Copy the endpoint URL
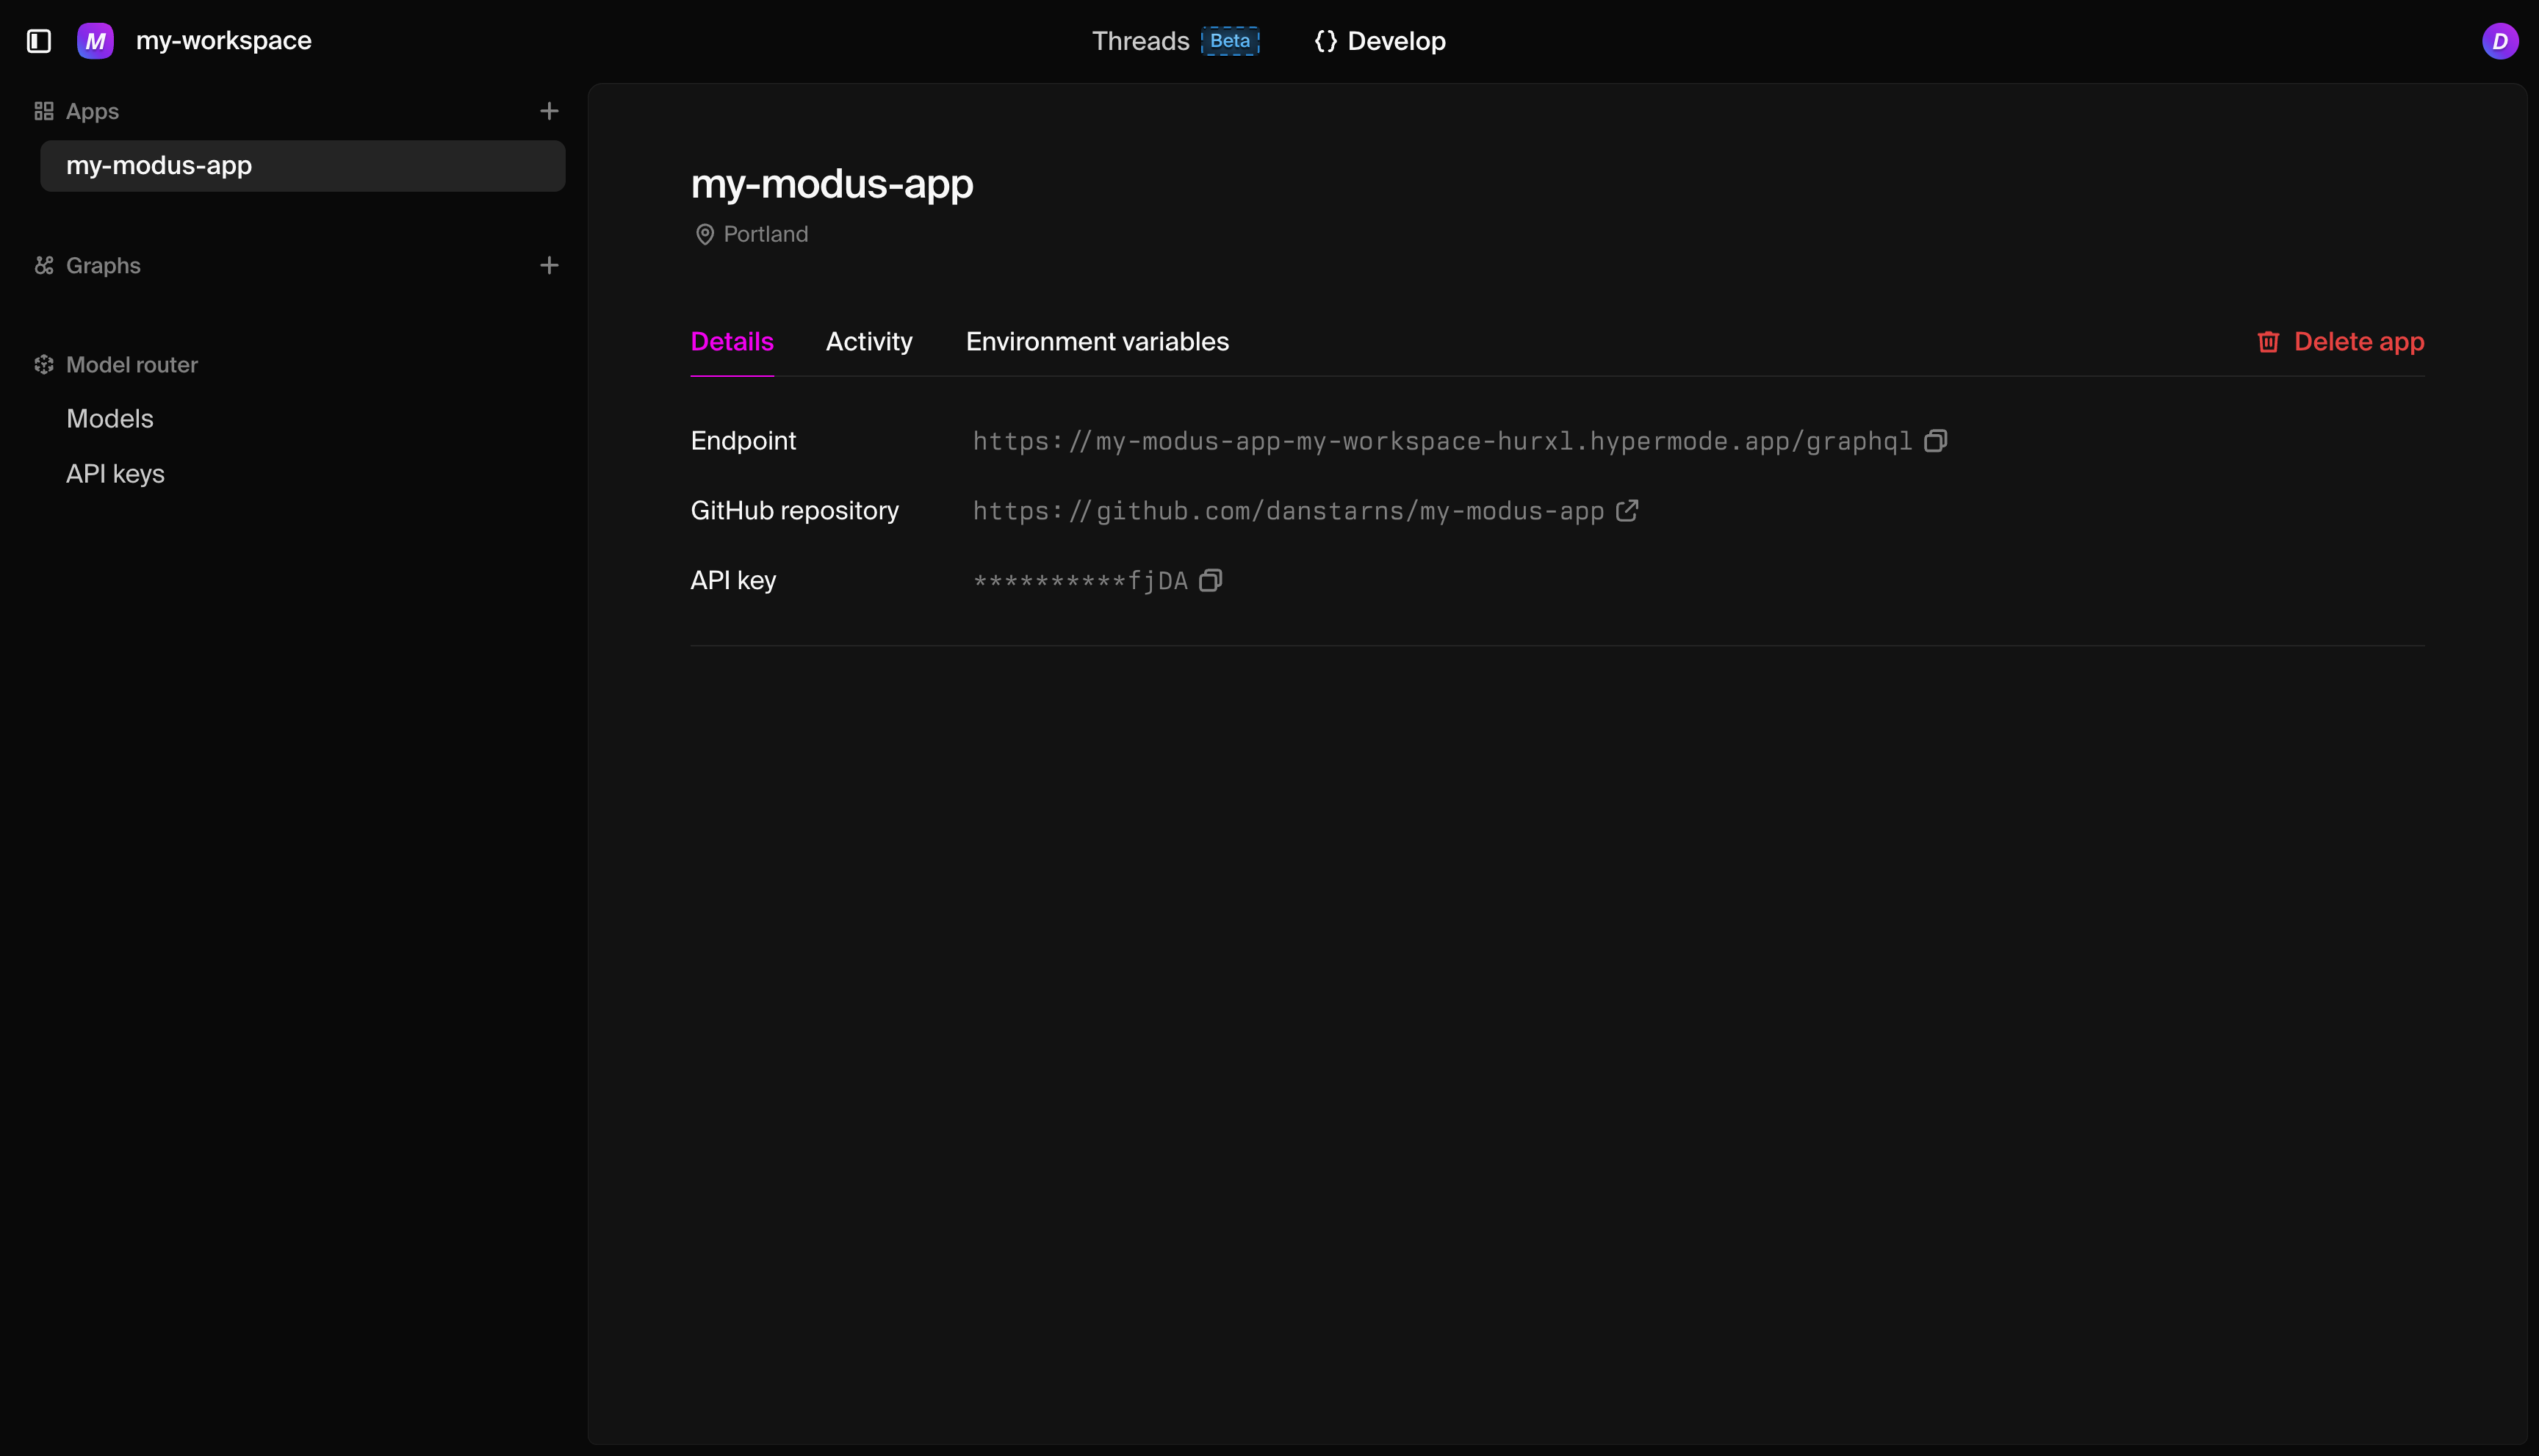 (x=1935, y=441)
